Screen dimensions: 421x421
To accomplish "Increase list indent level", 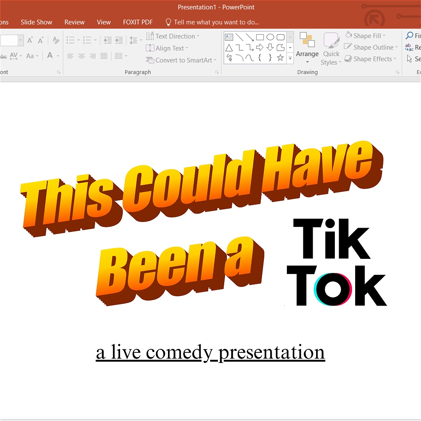I will point(119,40).
